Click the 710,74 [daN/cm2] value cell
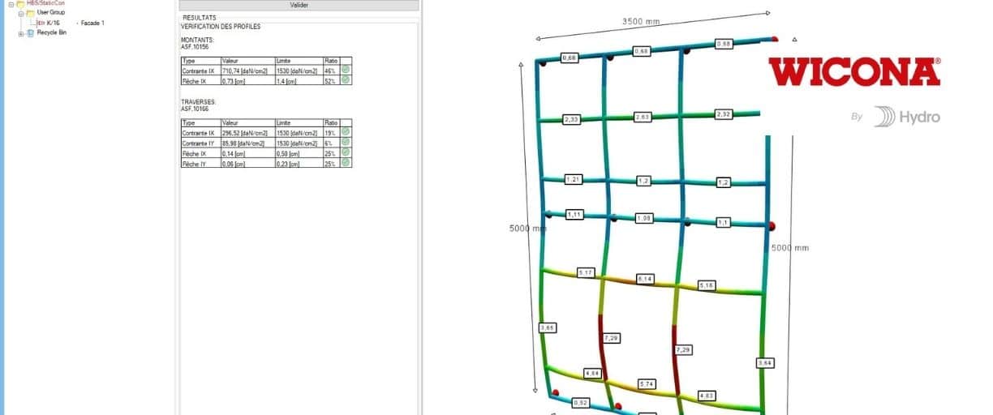Viewport: 993px width, 415px height. point(247,71)
